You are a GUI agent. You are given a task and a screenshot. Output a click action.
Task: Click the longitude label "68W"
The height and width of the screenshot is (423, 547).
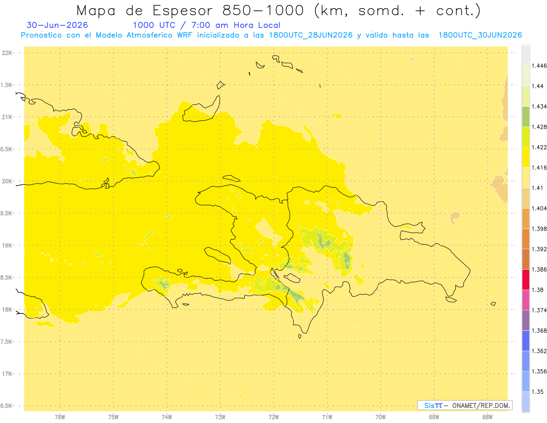(487, 417)
